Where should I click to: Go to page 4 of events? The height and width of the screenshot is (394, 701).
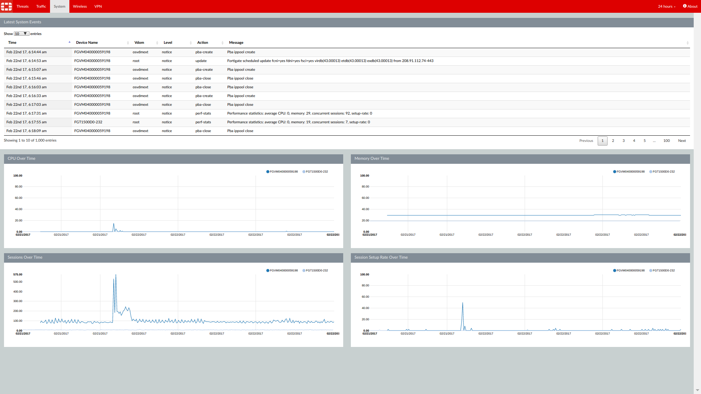(634, 140)
